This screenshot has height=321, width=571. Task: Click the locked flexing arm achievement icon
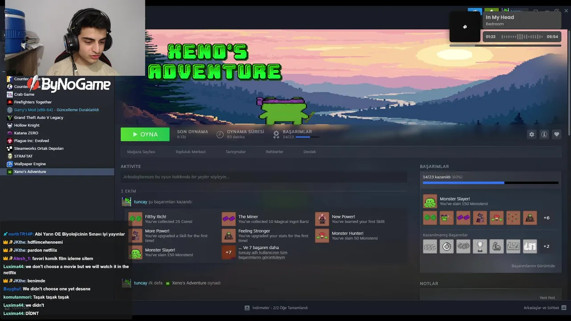pos(497,246)
